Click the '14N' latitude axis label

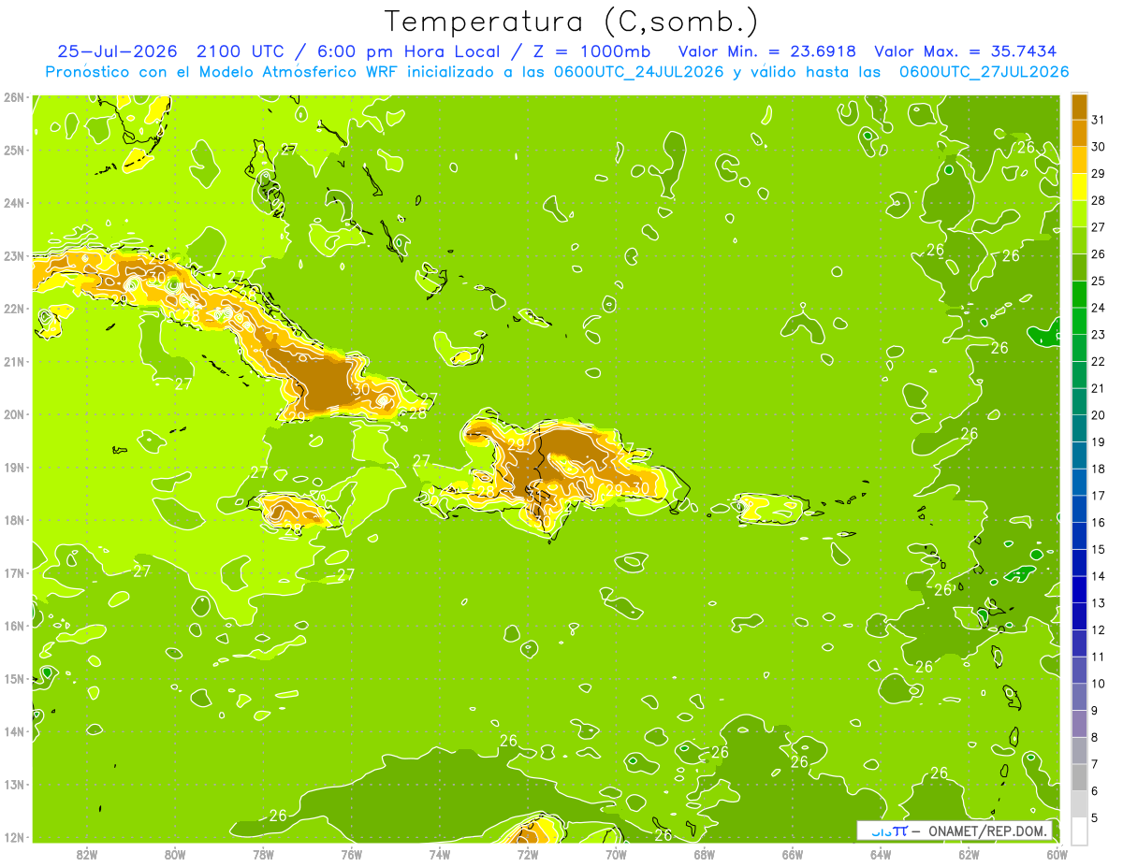[x=13, y=731]
